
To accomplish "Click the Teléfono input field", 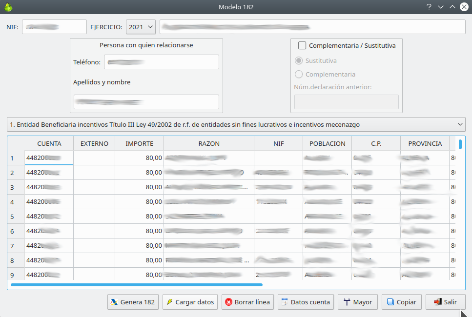I will click(x=162, y=62).
